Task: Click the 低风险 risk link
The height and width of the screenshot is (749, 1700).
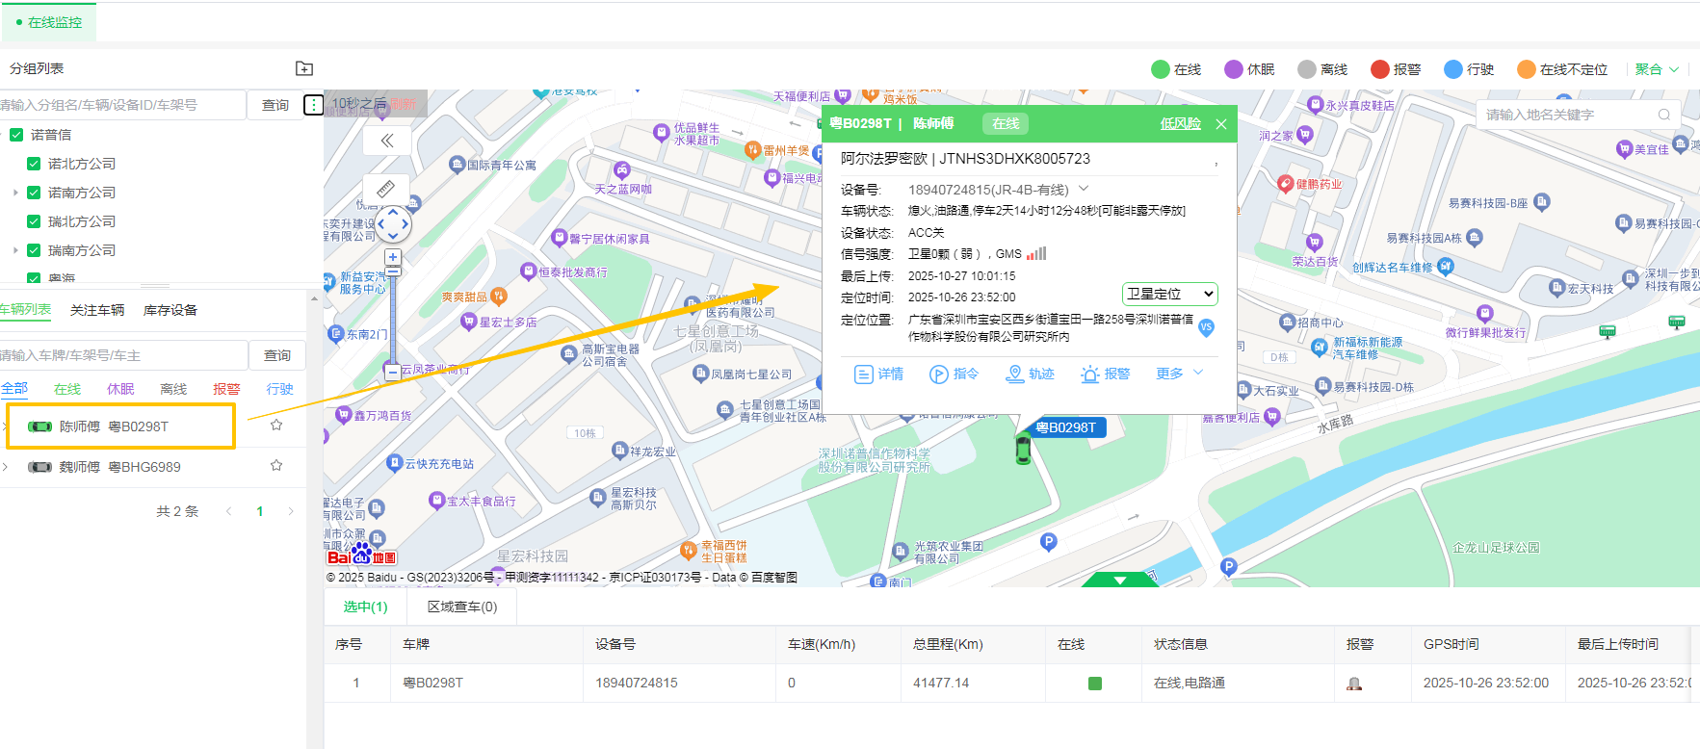Action: click(1180, 124)
